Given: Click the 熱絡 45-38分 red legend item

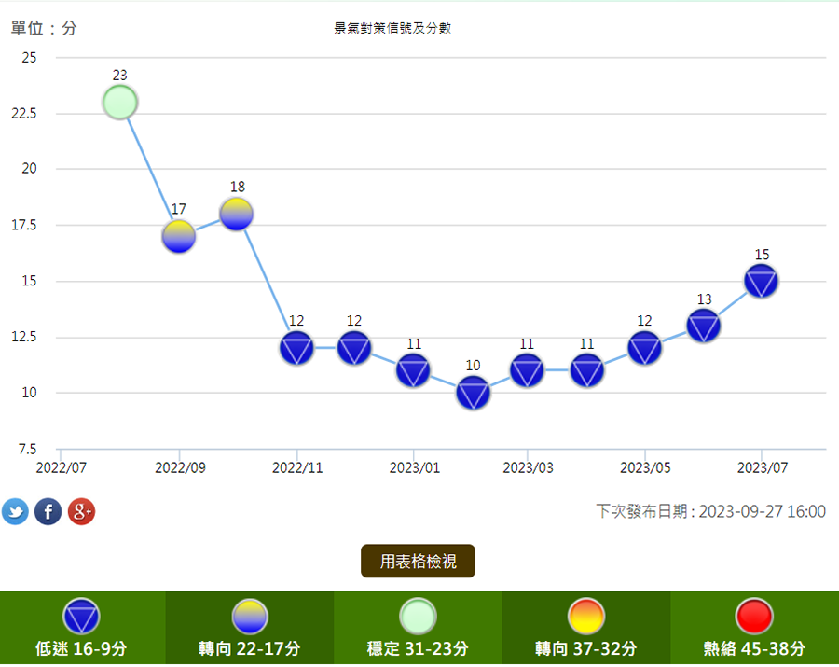Looking at the screenshot, I should click(754, 628).
